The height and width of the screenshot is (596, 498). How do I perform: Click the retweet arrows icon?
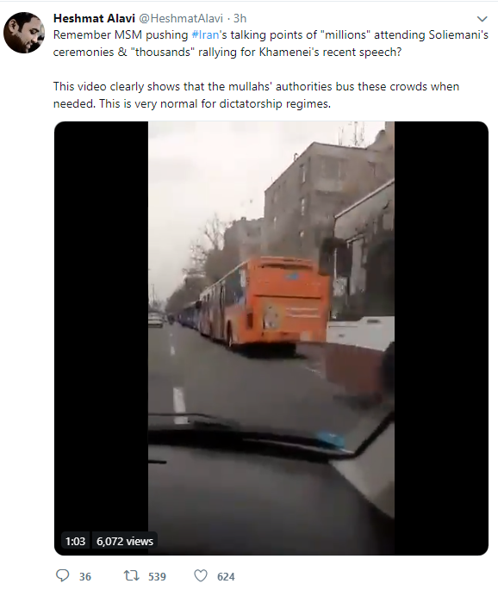point(131,575)
